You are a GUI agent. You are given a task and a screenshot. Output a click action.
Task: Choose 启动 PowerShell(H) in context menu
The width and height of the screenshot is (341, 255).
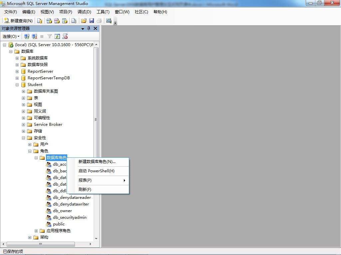coord(98,171)
